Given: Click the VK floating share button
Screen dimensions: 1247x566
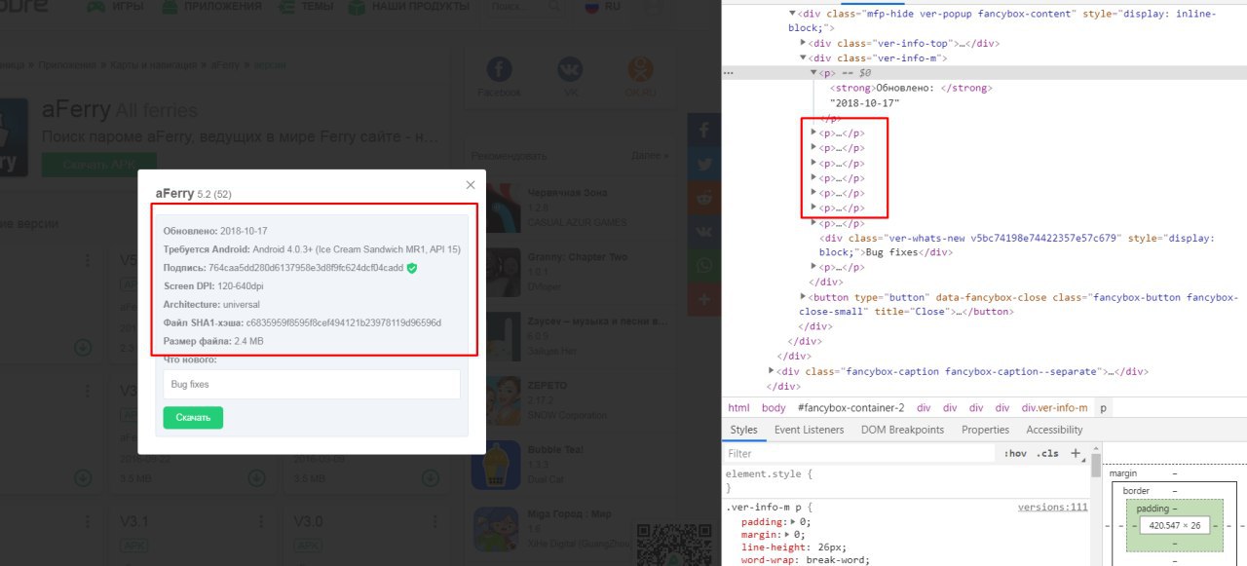Looking at the screenshot, I should coord(703,232).
